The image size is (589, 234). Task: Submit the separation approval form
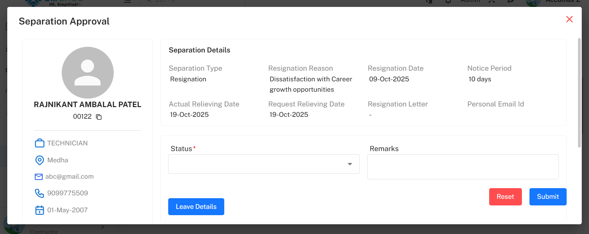548,197
